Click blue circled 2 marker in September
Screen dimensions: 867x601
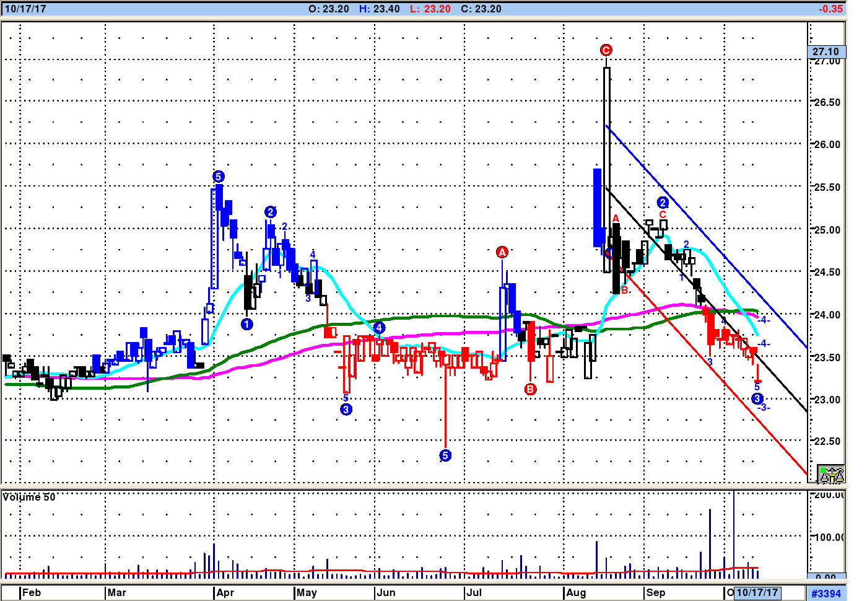pyautogui.click(x=663, y=203)
